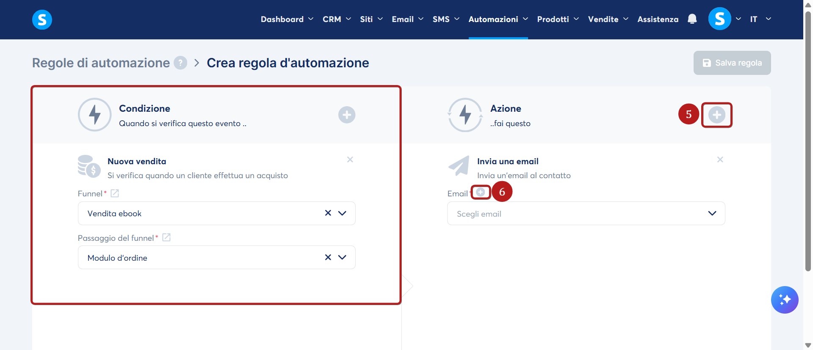Click the Salva regola button

(x=732, y=63)
